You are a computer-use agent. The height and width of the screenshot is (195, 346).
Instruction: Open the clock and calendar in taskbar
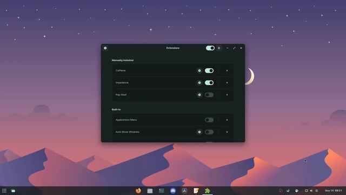tap(334, 191)
